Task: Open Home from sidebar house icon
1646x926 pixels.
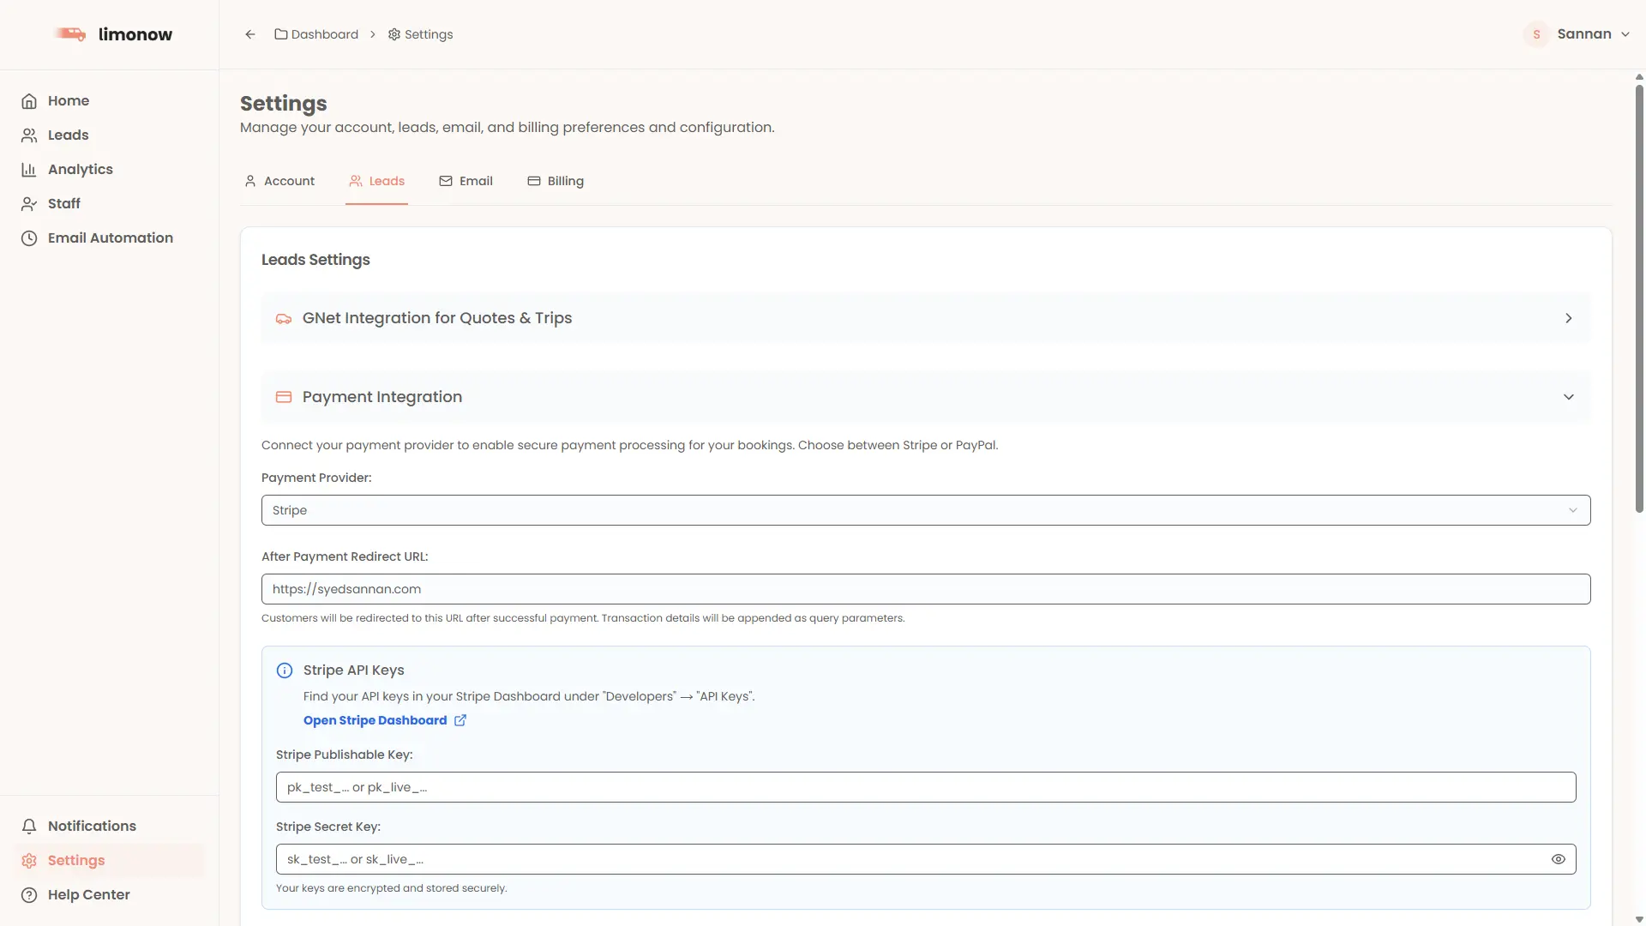Action: click(29, 101)
